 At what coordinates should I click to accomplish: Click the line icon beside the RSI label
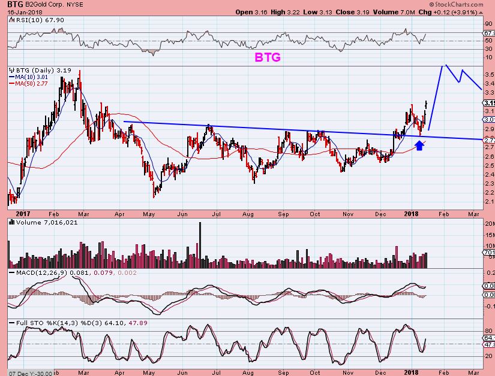point(11,20)
